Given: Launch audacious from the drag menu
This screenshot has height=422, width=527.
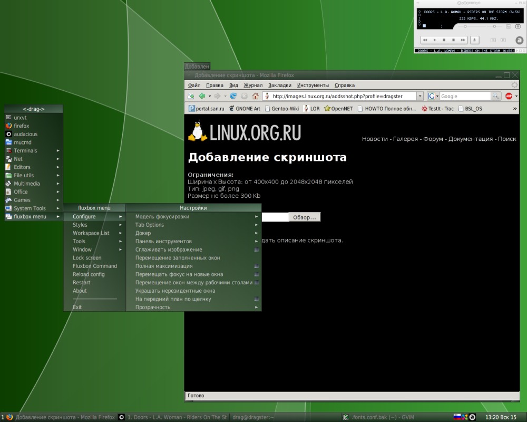Looking at the screenshot, I should tap(34, 134).
